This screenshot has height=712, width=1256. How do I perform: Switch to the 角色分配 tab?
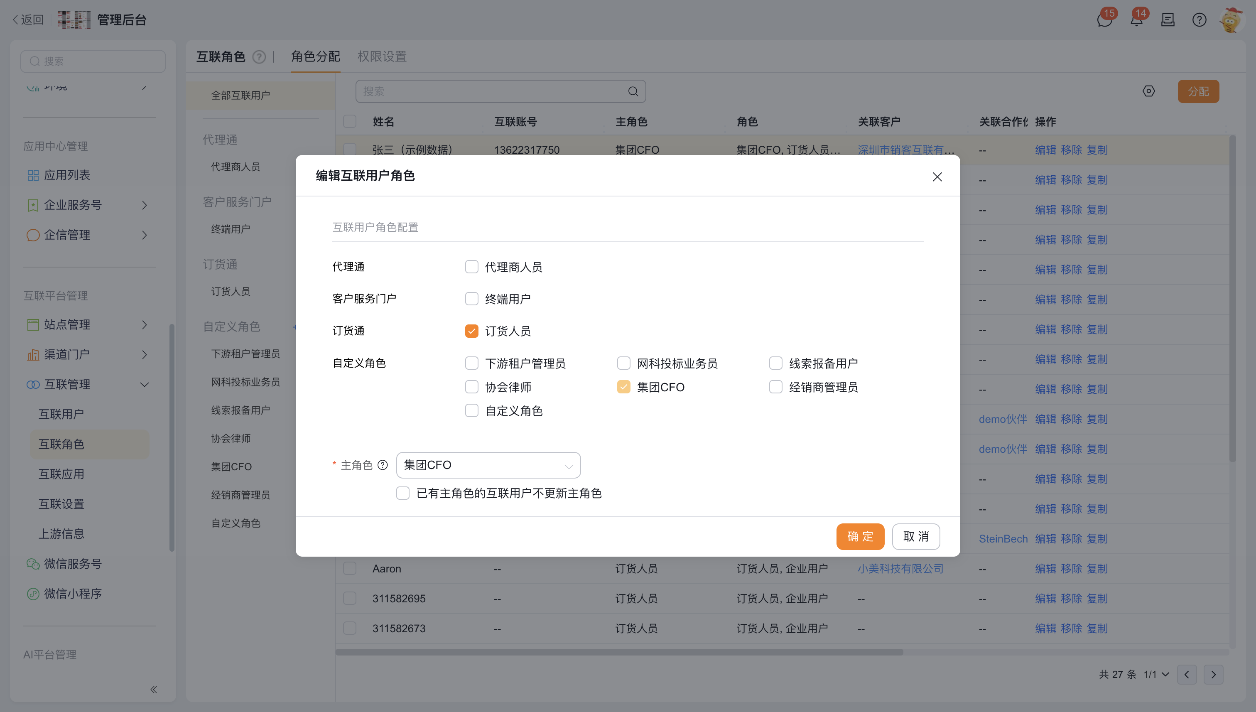point(315,57)
